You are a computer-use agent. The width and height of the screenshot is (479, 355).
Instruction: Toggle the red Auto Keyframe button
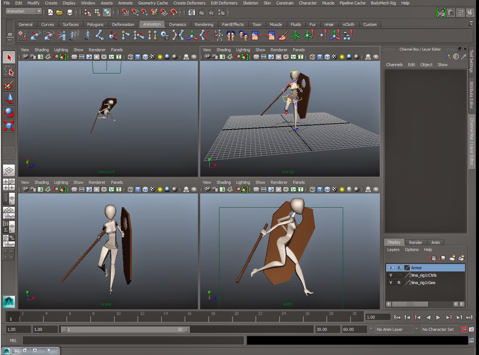tap(463, 329)
